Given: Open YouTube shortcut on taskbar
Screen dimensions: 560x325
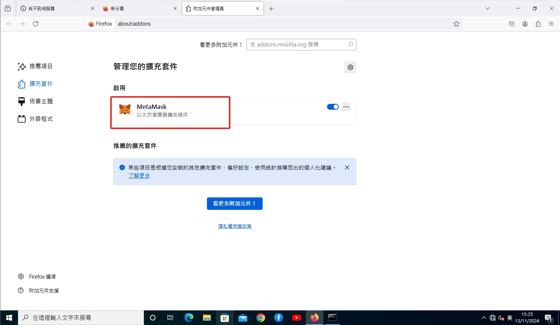Looking at the screenshot, I should tap(297, 318).
